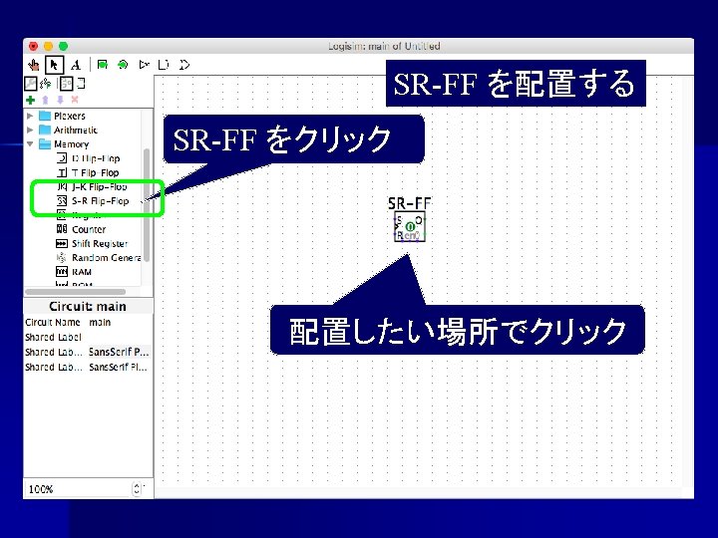Image resolution: width=718 pixels, height=538 pixels.
Task: Click the 'Circuit: main' header
Action: (88, 307)
